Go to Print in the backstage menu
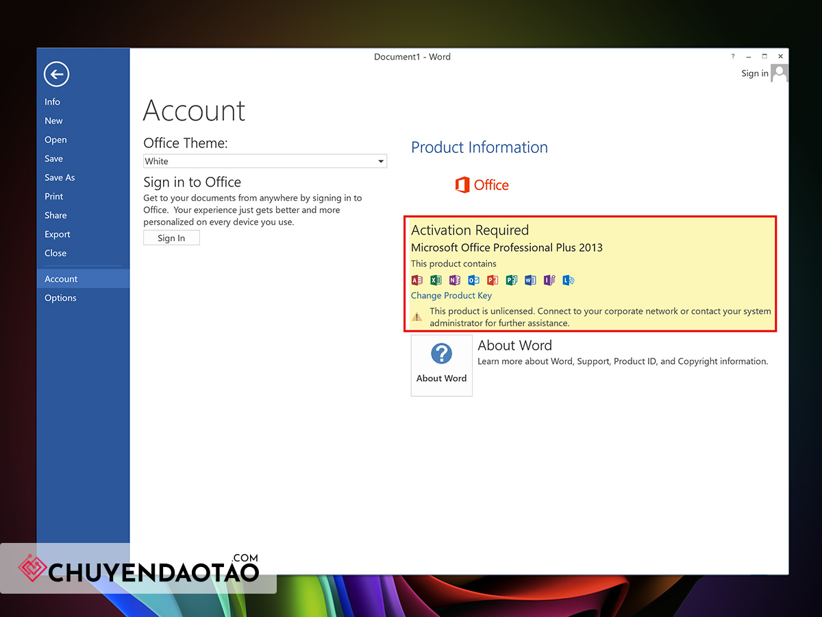This screenshot has width=822, height=617. click(x=83, y=196)
